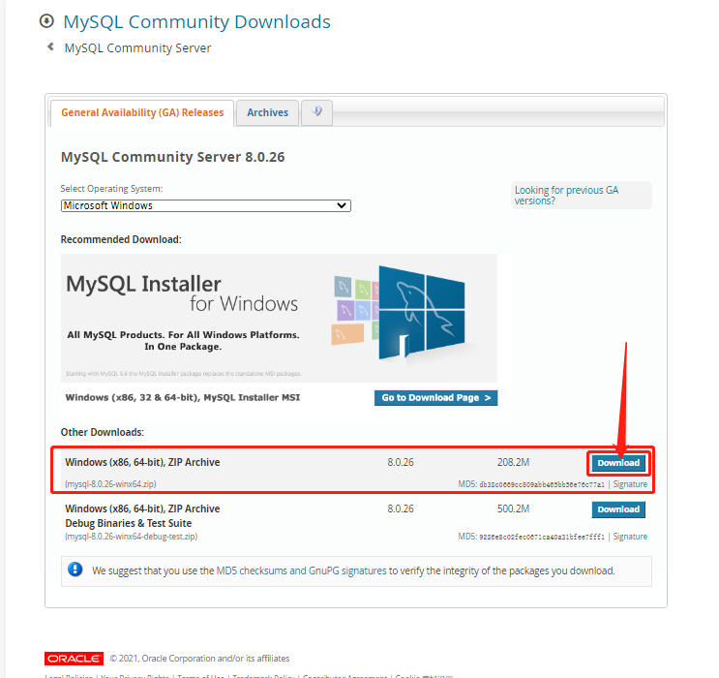Open MD5 checksums and GnuPG signatures link
The image size is (719, 678).
coord(301,570)
